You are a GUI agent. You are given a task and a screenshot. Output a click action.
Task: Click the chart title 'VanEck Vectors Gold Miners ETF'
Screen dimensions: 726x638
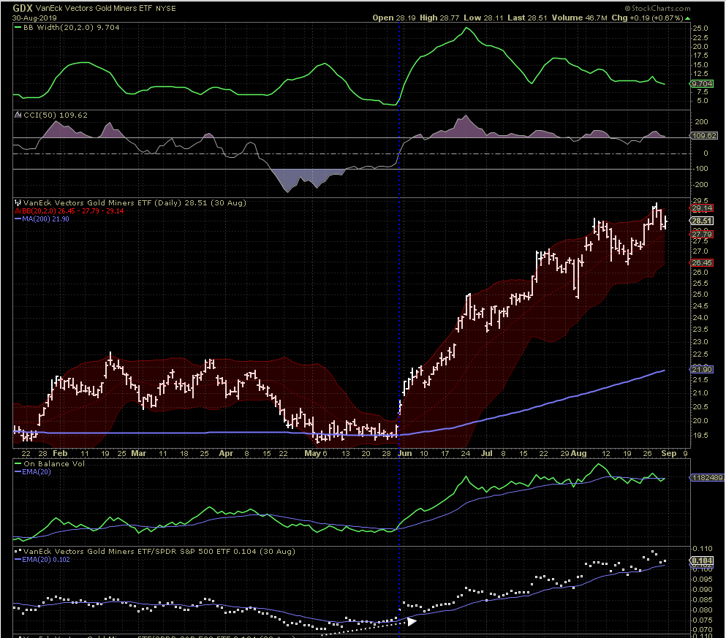click(x=94, y=8)
